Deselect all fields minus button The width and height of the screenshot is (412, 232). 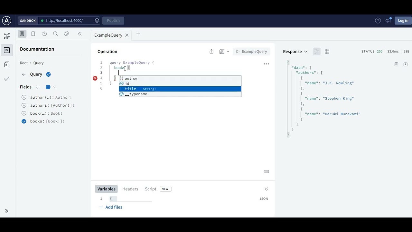(48, 87)
